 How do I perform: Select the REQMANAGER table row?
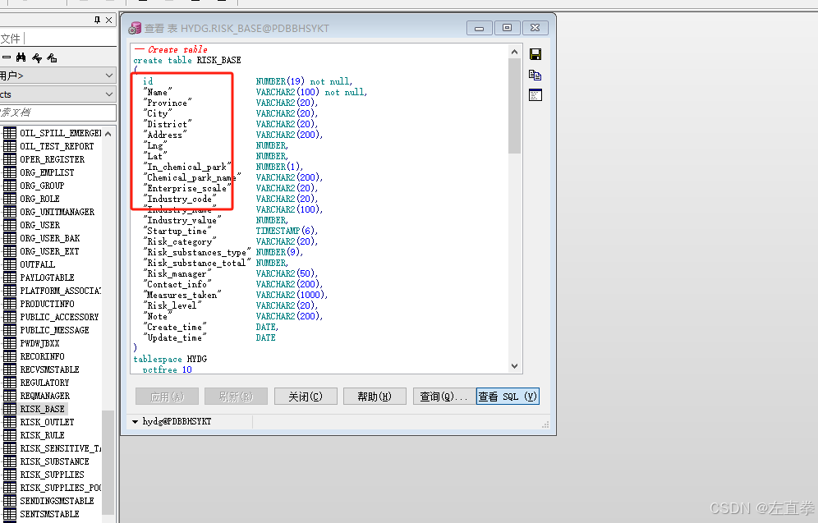click(45, 396)
